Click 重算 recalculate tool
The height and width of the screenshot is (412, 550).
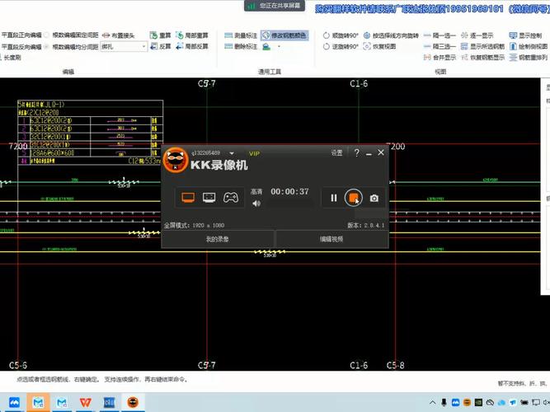coord(160,35)
